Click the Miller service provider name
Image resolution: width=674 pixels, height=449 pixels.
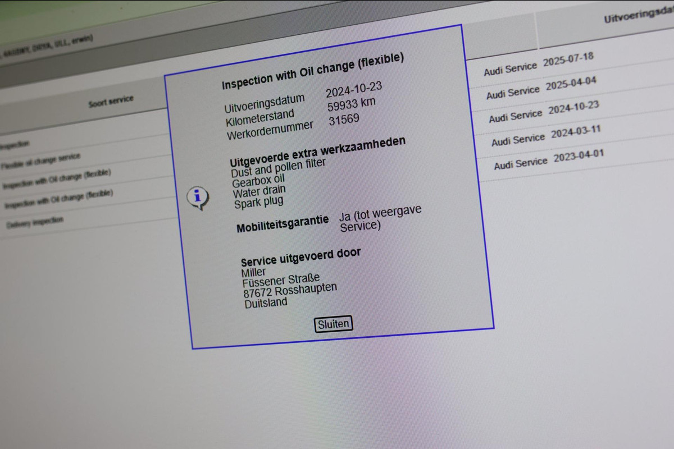tap(253, 272)
